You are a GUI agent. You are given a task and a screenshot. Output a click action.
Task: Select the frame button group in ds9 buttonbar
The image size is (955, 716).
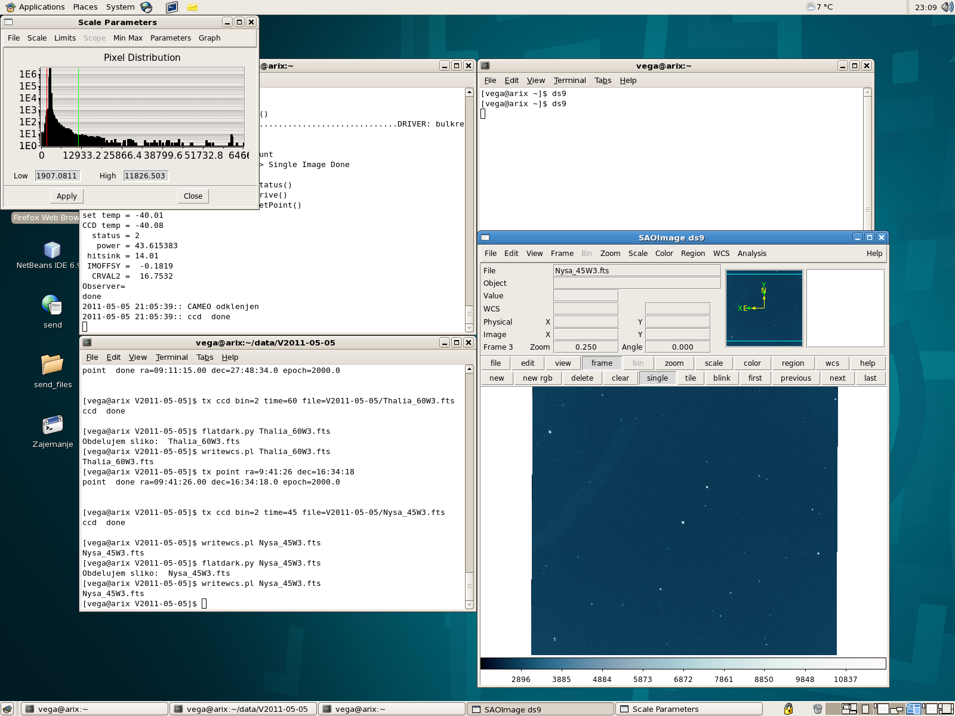tap(602, 363)
